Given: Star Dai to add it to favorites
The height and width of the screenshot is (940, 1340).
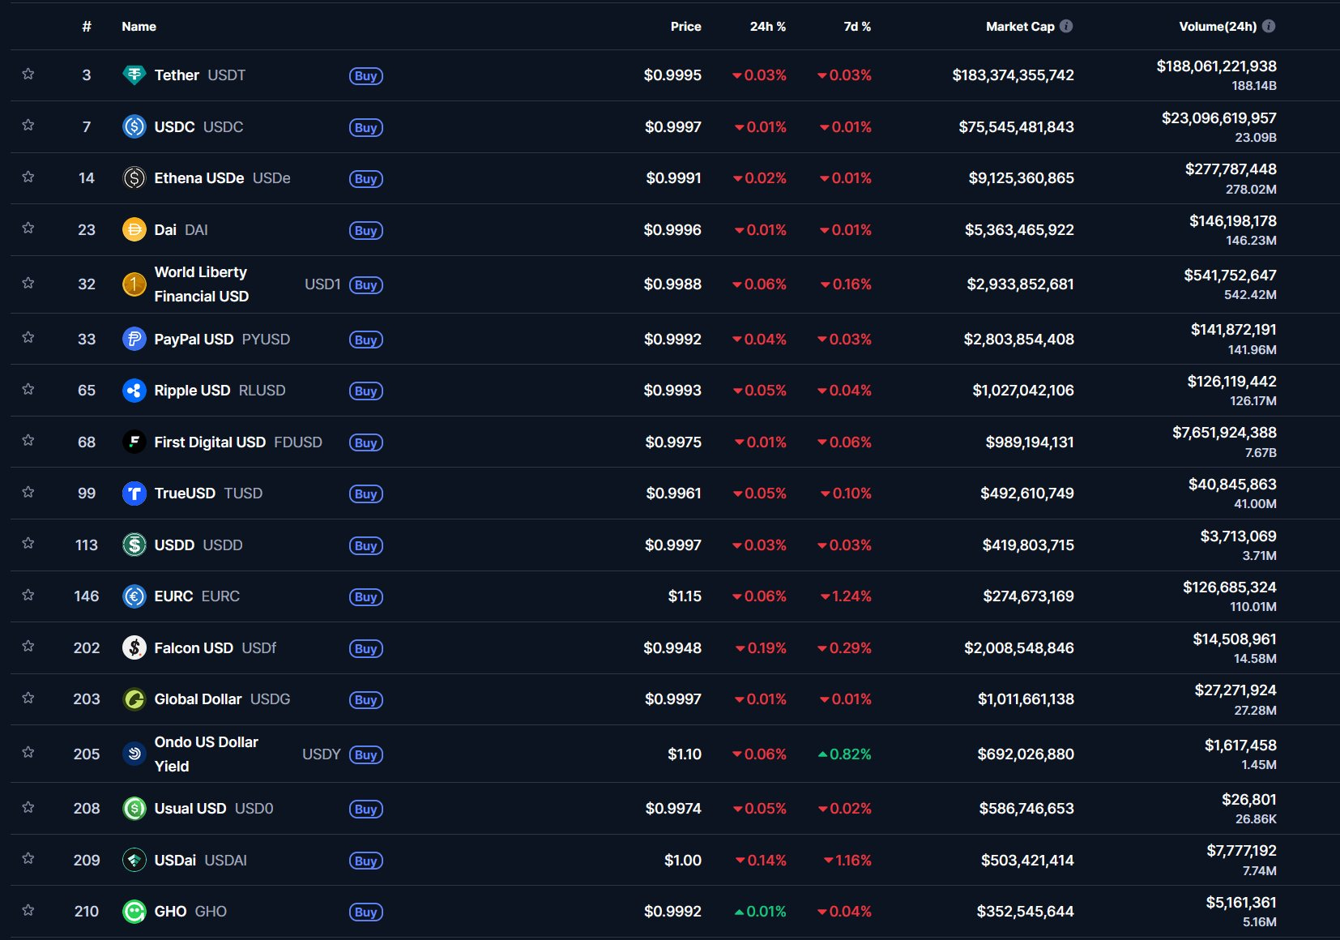Looking at the screenshot, I should pos(28,229).
